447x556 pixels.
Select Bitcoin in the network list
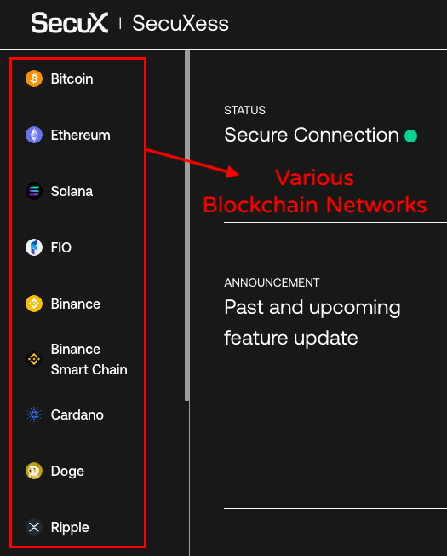[x=72, y=78]
